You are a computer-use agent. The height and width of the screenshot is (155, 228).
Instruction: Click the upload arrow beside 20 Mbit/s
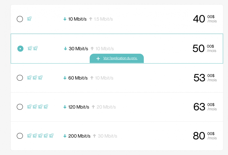pyautogui.click(x=93, y=107)
